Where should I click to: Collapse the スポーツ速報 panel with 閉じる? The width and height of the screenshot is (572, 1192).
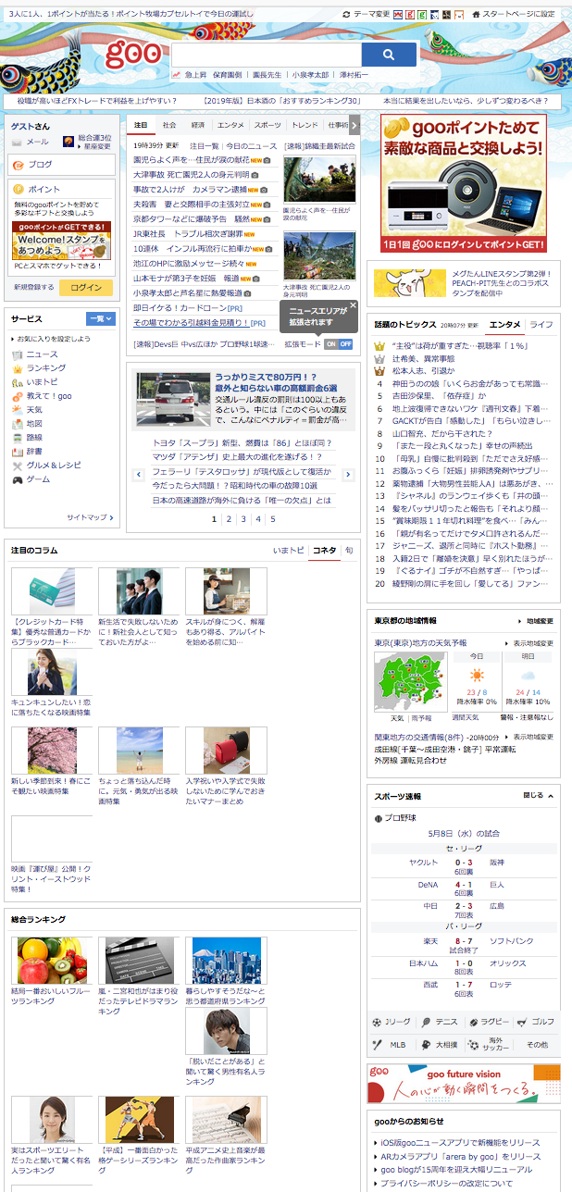539,795
